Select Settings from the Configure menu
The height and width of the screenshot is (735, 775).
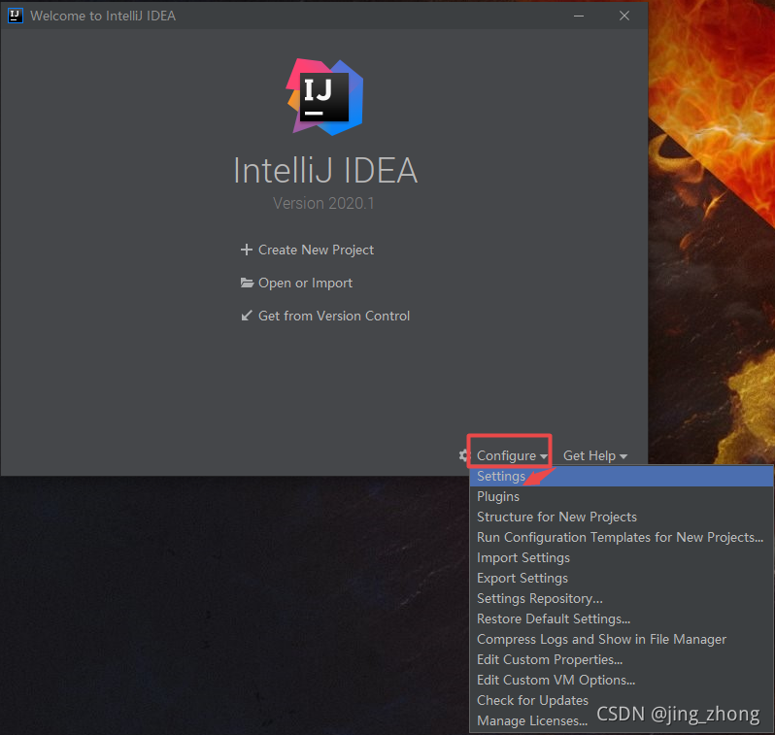[x=622, y=476]
